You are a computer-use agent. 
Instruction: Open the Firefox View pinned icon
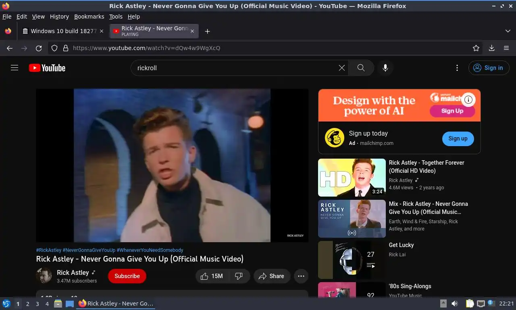click(x=8, y=31)
